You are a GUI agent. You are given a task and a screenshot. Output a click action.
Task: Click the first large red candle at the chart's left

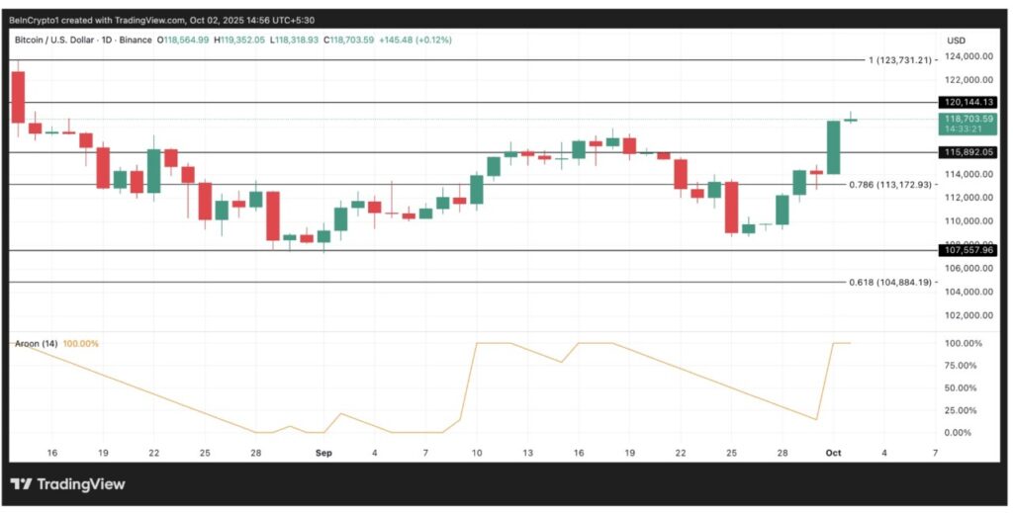[x=17, y=97]
